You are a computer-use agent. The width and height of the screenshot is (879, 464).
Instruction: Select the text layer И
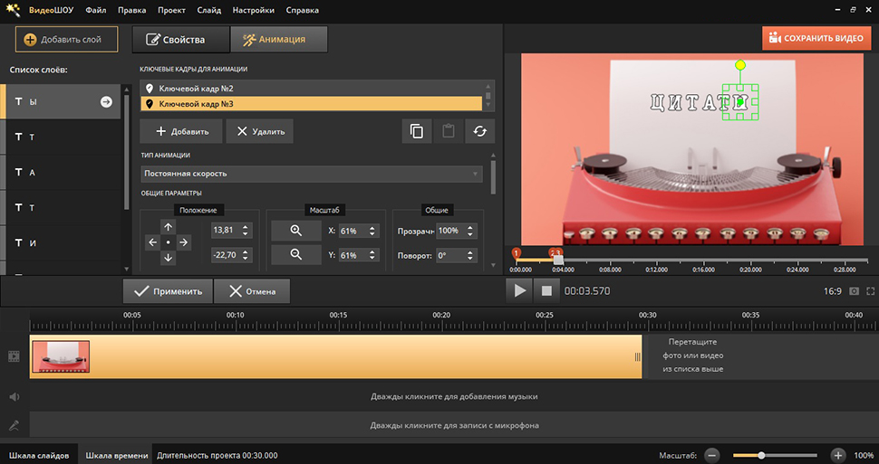(61, 243)
